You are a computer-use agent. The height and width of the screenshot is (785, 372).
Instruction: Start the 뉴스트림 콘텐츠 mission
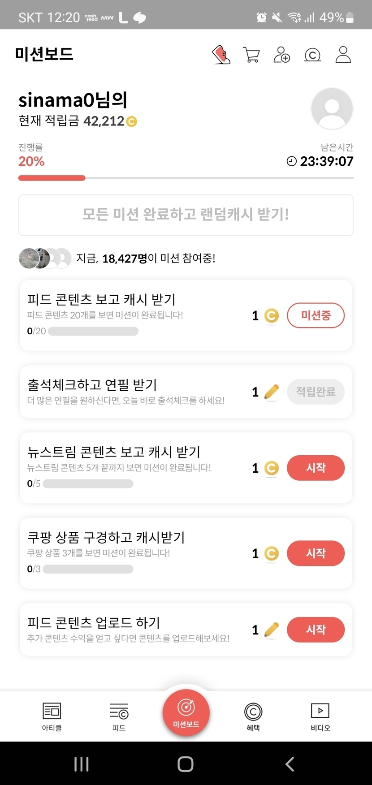click(316, 468)
